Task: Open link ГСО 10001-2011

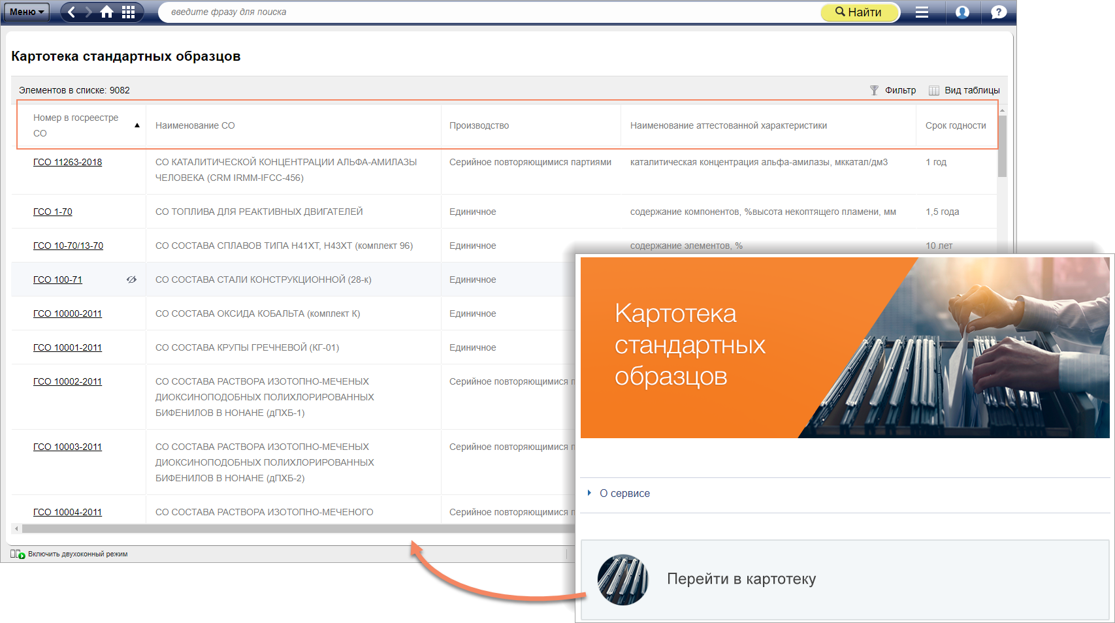Action: pyautogui.click(x=67, y=347)
